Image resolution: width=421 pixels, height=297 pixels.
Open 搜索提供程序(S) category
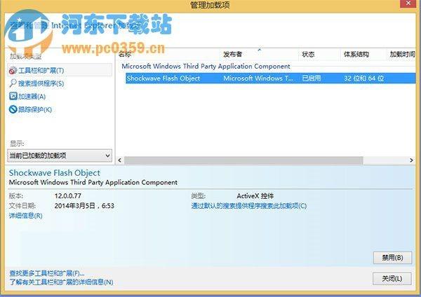(41, 83)
